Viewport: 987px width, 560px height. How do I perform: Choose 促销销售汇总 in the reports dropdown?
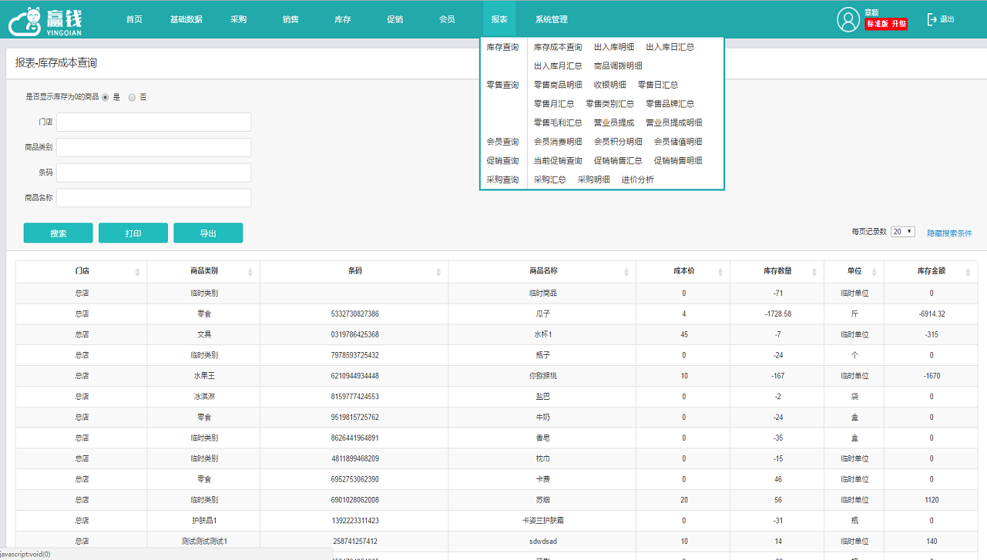[618, 161]
